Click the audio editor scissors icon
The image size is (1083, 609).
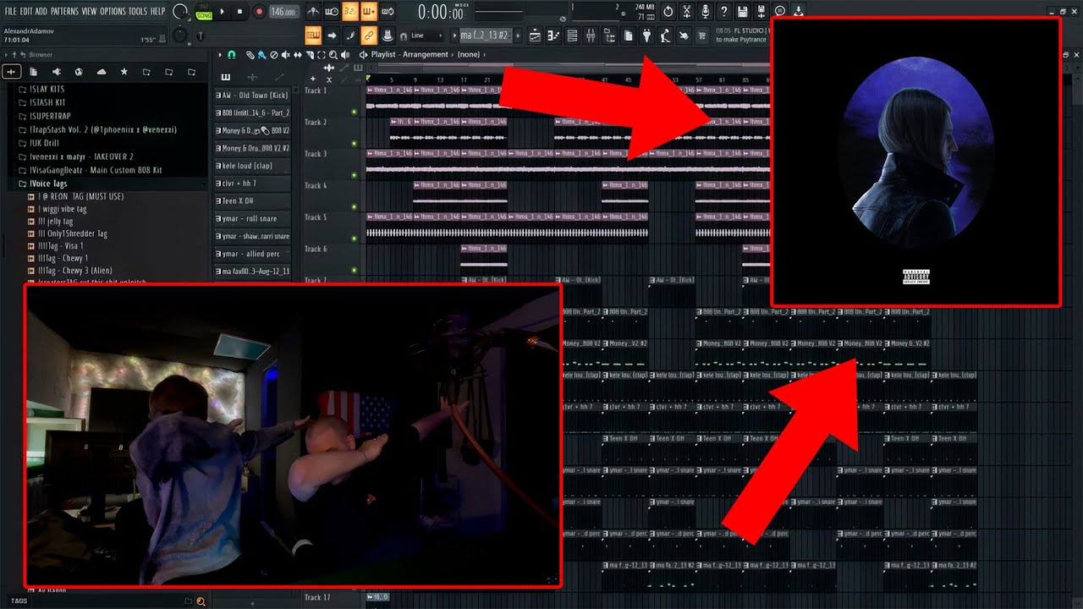pos(687,12)
